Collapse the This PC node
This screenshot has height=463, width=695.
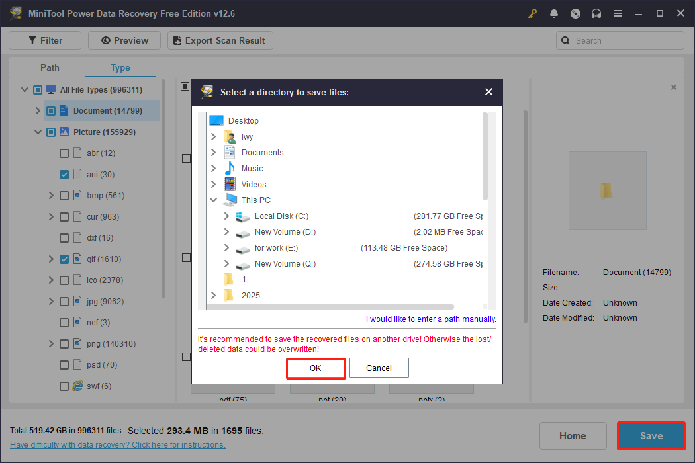213,200
